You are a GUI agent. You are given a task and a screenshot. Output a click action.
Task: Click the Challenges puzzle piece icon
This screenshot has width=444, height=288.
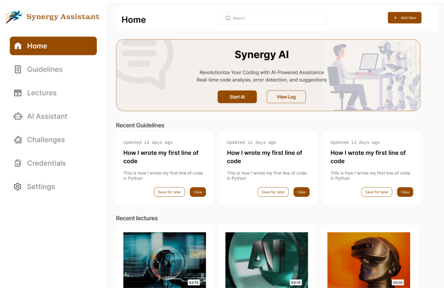(x=18, y=140)
